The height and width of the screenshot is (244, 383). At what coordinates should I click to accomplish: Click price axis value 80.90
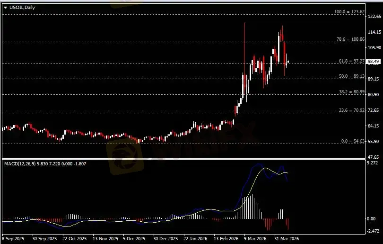pyautogui.click(x=374, y=94)
